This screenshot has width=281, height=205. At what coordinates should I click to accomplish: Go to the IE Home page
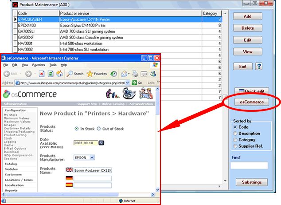point(59,74)
